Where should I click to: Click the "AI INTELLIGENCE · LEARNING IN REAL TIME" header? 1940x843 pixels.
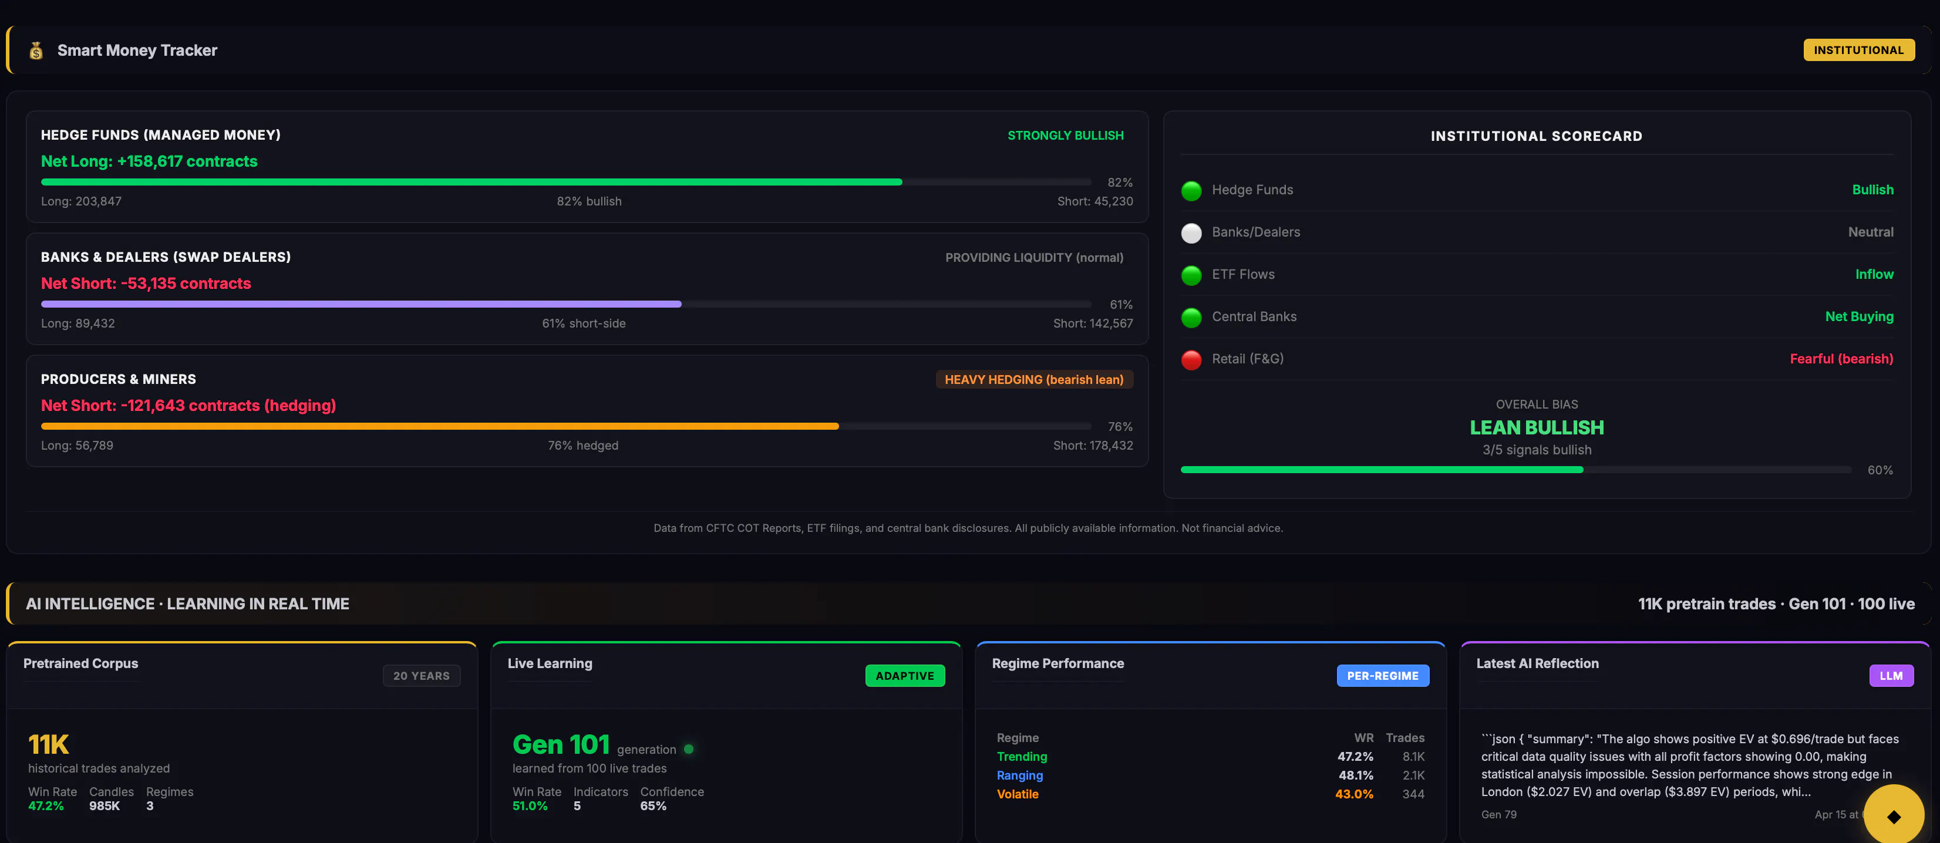tap(187, 603)
